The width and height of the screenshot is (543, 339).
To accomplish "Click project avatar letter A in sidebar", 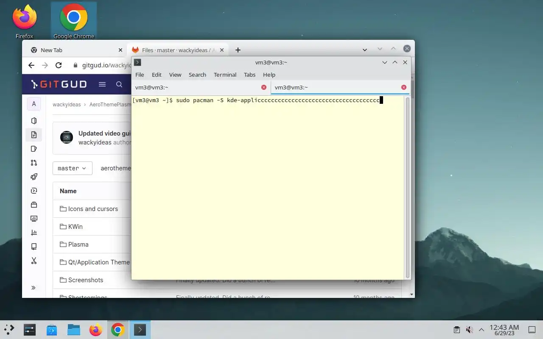I will click(x=34, y=104).
